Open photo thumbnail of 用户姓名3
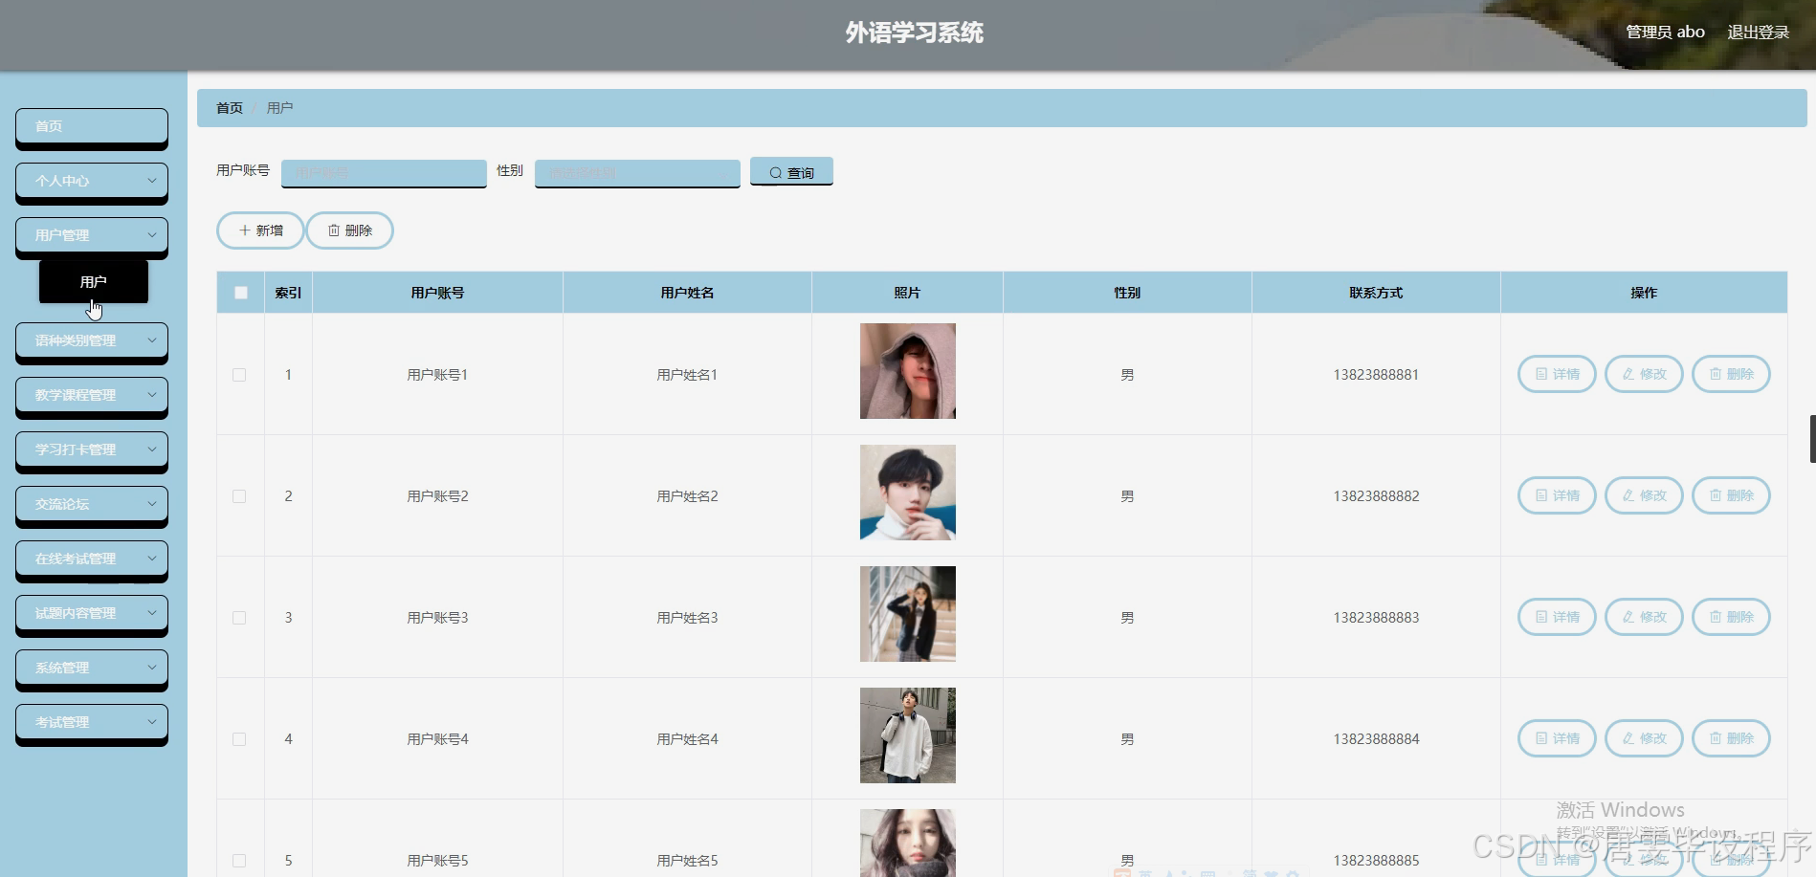 (908, 614)
